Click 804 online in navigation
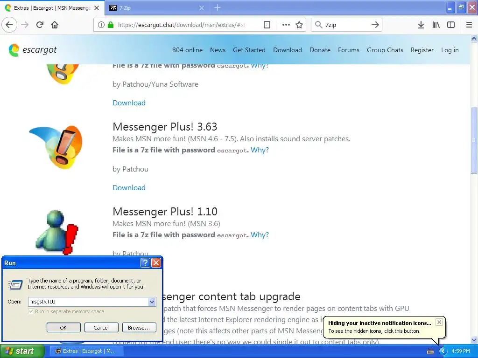478x358 pixels. [187, 50]
